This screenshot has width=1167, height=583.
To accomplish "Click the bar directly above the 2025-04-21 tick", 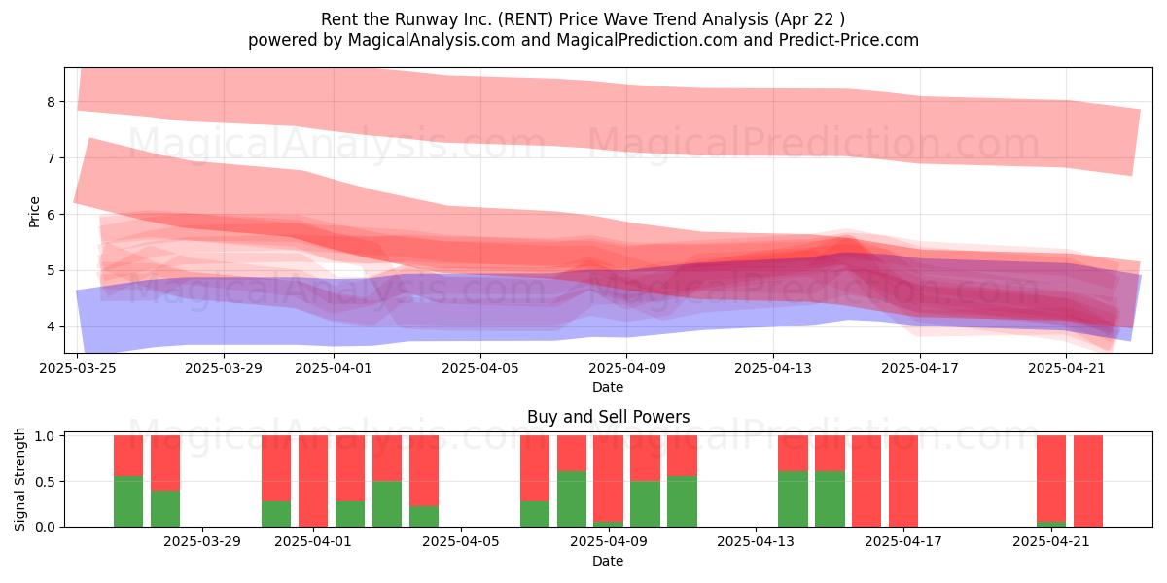I will (x=1051, y=481).
